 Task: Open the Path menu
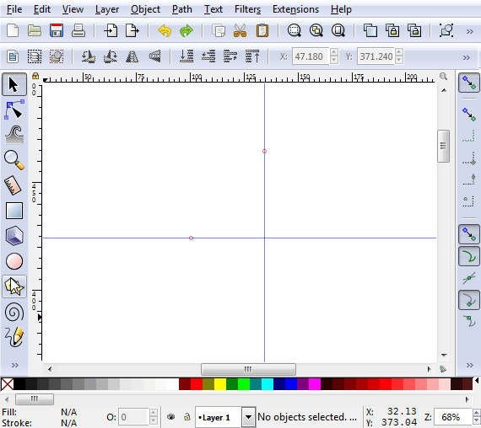(x=182, y=9)
